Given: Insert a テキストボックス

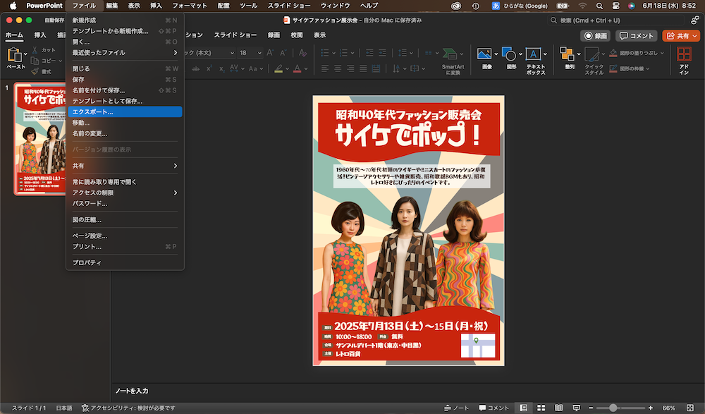Looking at the screenshot, I should (536, 61).
